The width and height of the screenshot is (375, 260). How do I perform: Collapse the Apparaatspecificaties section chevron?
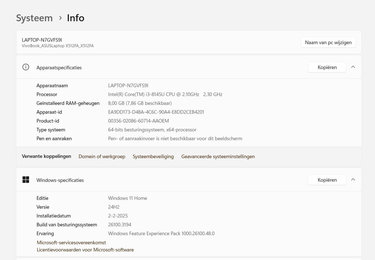coord(353,67)
